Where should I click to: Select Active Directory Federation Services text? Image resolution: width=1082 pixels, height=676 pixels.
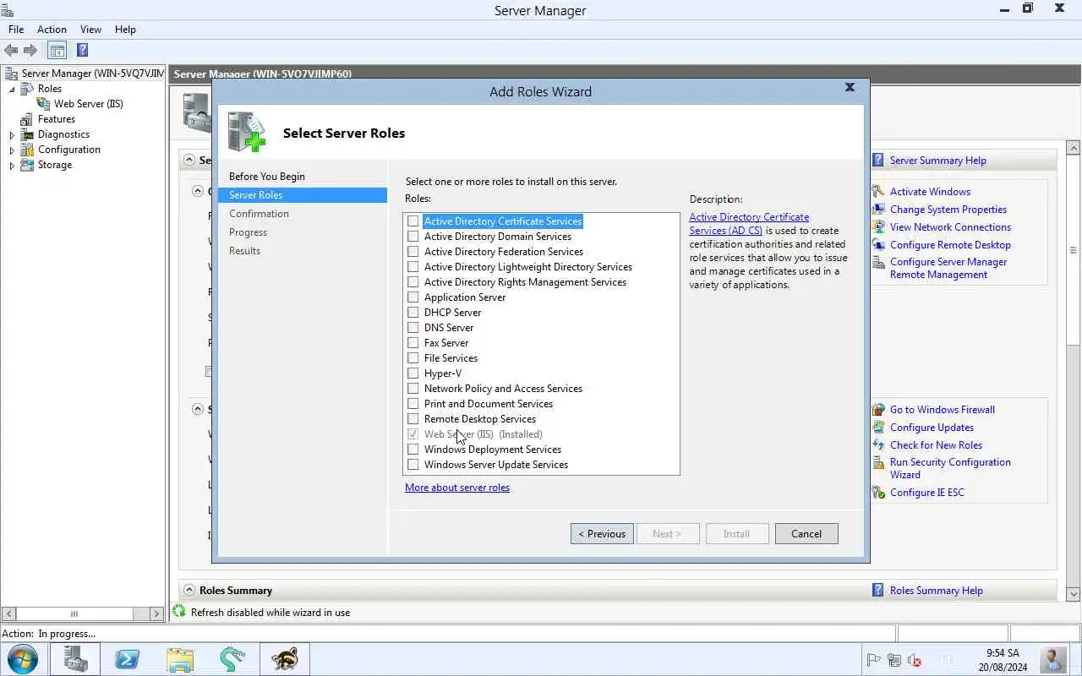tap(504, 252)
